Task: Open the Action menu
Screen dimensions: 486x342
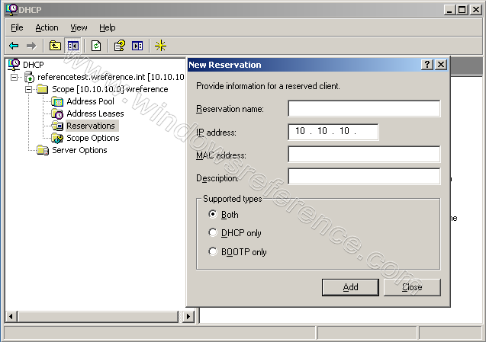Action: 47,27
